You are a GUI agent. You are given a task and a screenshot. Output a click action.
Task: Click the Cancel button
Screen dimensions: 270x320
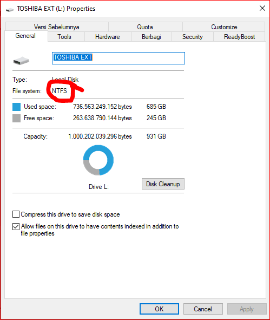tap(203, 309)
